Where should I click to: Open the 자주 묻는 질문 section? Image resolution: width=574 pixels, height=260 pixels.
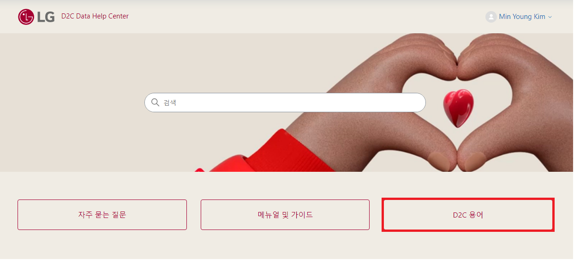pyautogui.click(x=102, y=215)
